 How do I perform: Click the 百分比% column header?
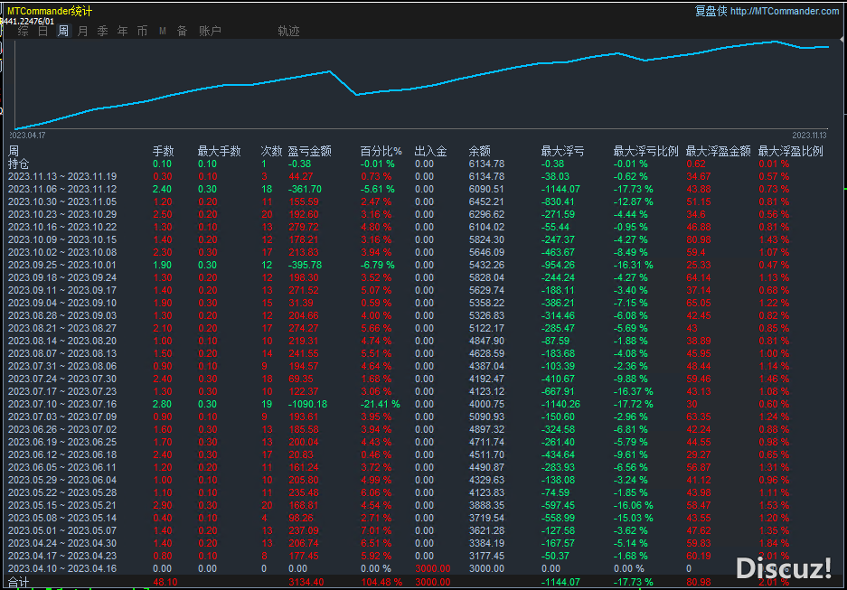pyautogui.click(x=381, y=151)
